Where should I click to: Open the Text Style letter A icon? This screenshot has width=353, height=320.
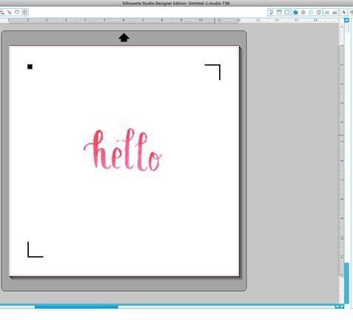tap(343, 12)
